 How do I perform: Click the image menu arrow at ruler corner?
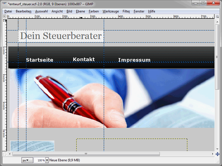tap(4, 16)
